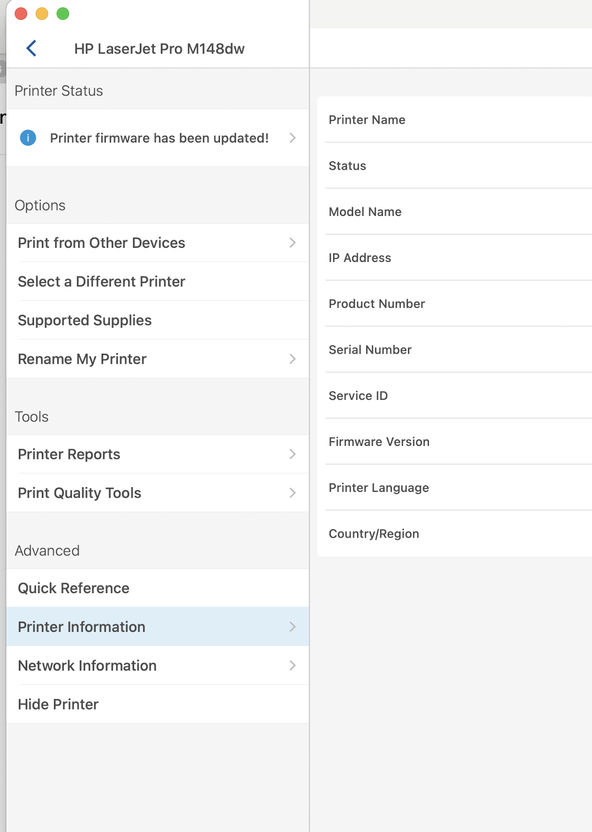Viewport: 592px width, 832px height.
Task: Expand Printer Reports details
Action: pyautogui.click(x=292, y=454)
